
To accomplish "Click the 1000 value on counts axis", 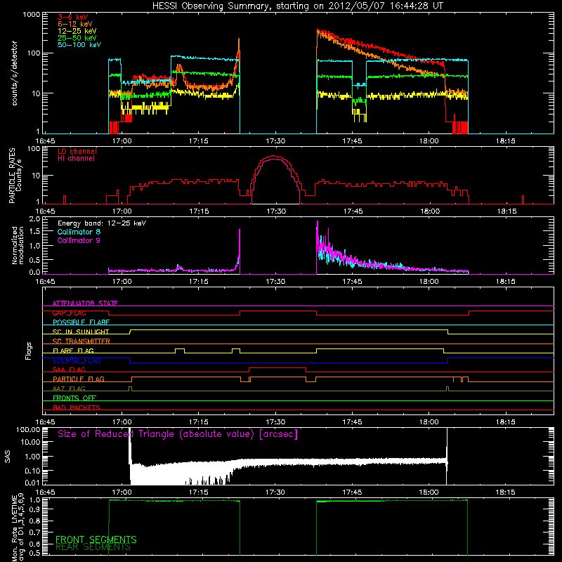I will point(32,15).
